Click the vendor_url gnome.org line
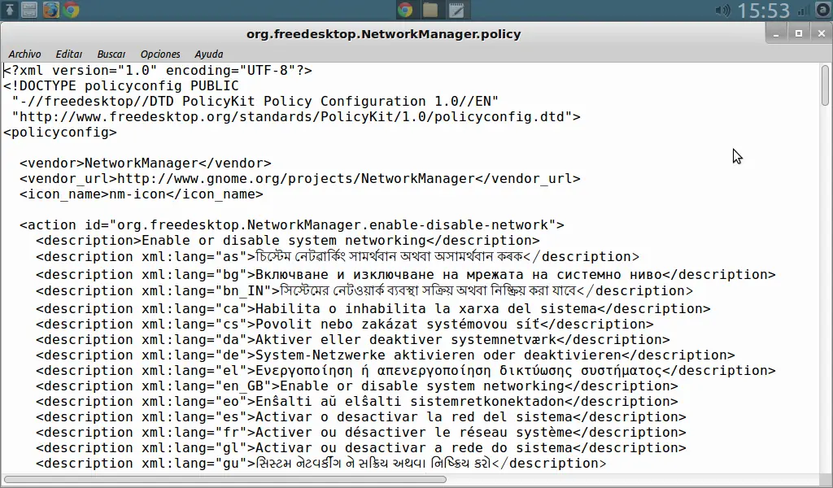This screenshot has width=833, height=488. pyautogui.click(x=300, y=178)
